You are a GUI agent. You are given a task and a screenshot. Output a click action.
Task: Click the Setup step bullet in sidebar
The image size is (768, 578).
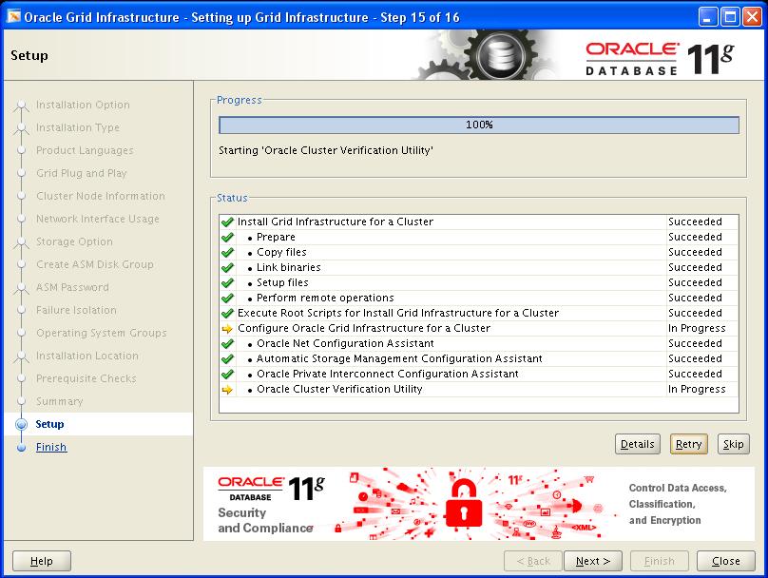coord(21,425)
